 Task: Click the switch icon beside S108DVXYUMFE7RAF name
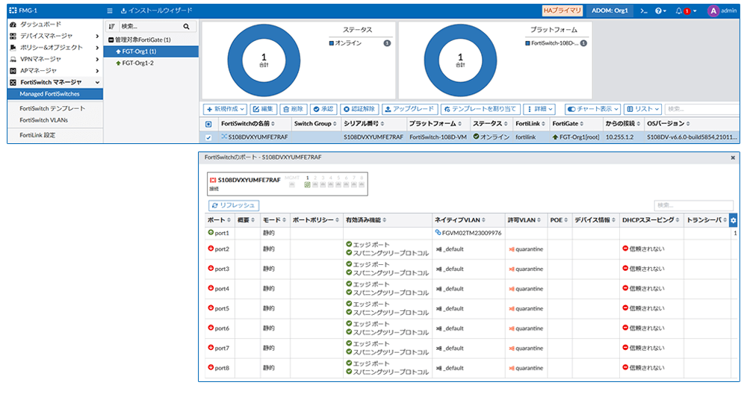click(224, 137)
